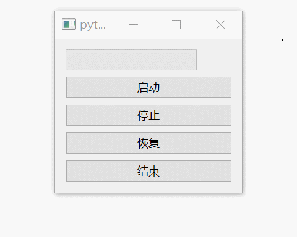Image resolution: width=297 pixels, height=237 pixels.
Task: Close the pyt... window
Action: click(220, 24)
